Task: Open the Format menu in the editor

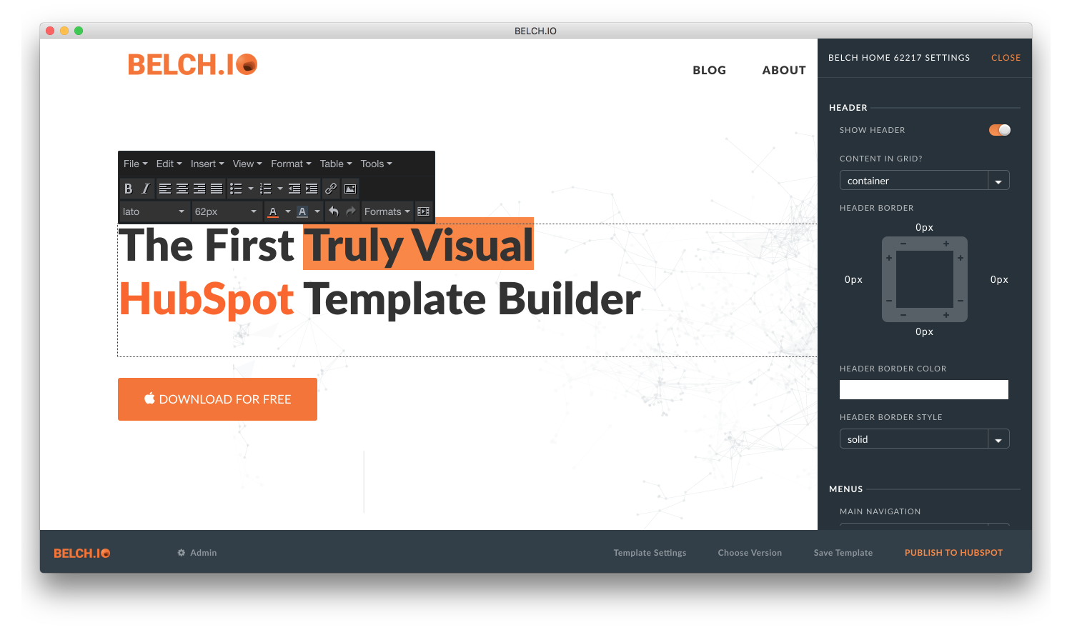Action: [x=291, y=164]
